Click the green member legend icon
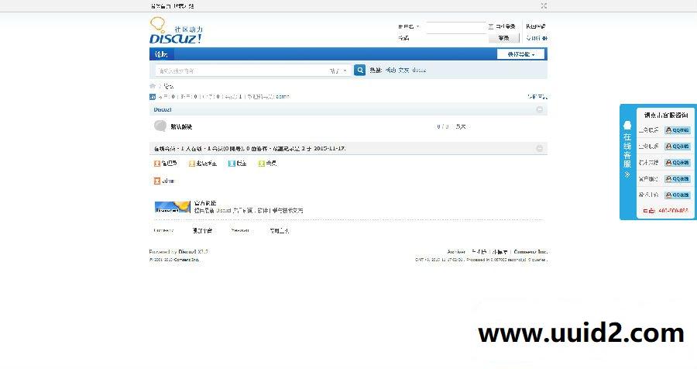 coord(262,164)
